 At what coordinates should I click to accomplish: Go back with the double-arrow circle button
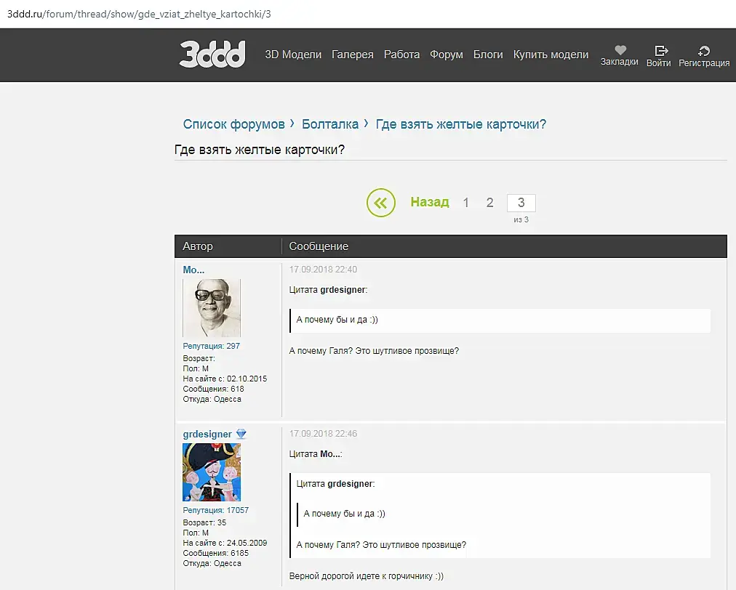(380, 203)
